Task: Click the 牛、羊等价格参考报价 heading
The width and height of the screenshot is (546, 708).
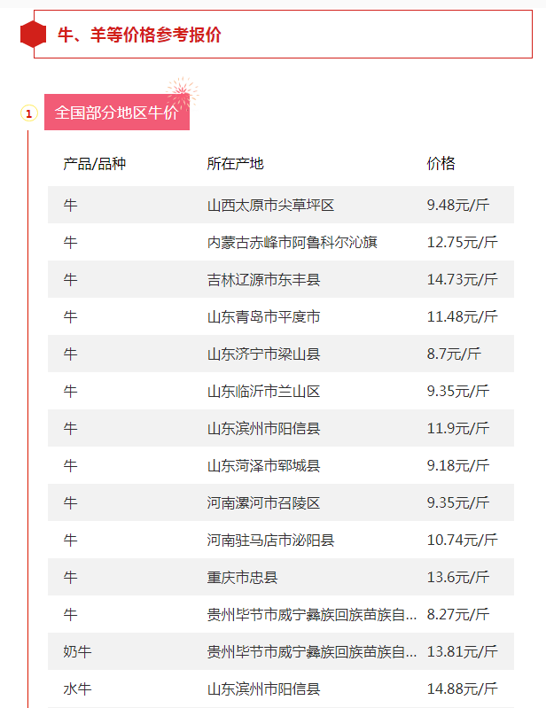Action: [x=139, y=35]
